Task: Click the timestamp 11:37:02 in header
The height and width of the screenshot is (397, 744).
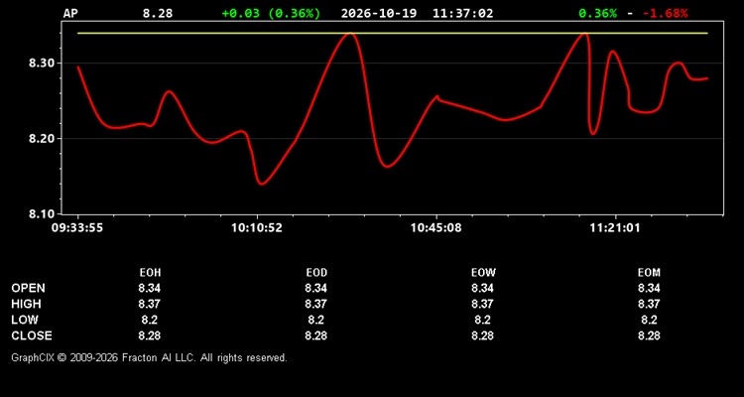Action: click(462, 13)
